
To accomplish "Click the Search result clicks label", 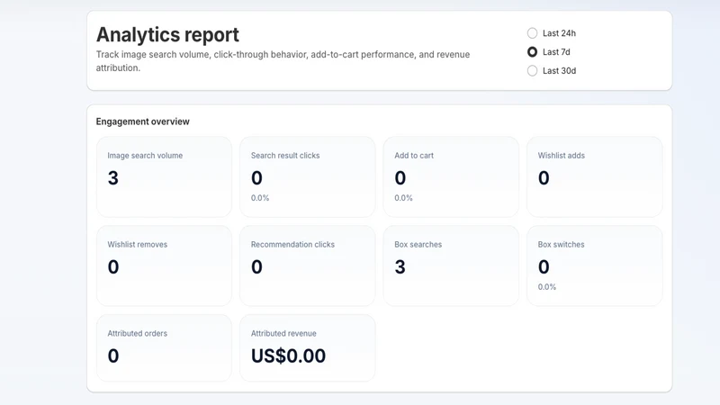I will coord(285,156).
